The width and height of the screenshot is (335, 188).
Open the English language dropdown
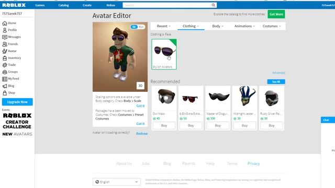tap(117, 182)
